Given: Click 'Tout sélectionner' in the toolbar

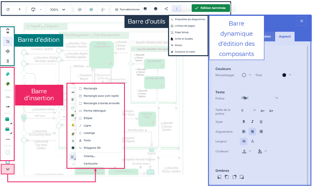Looking at the screenshot, I should (x=127, y=9).
